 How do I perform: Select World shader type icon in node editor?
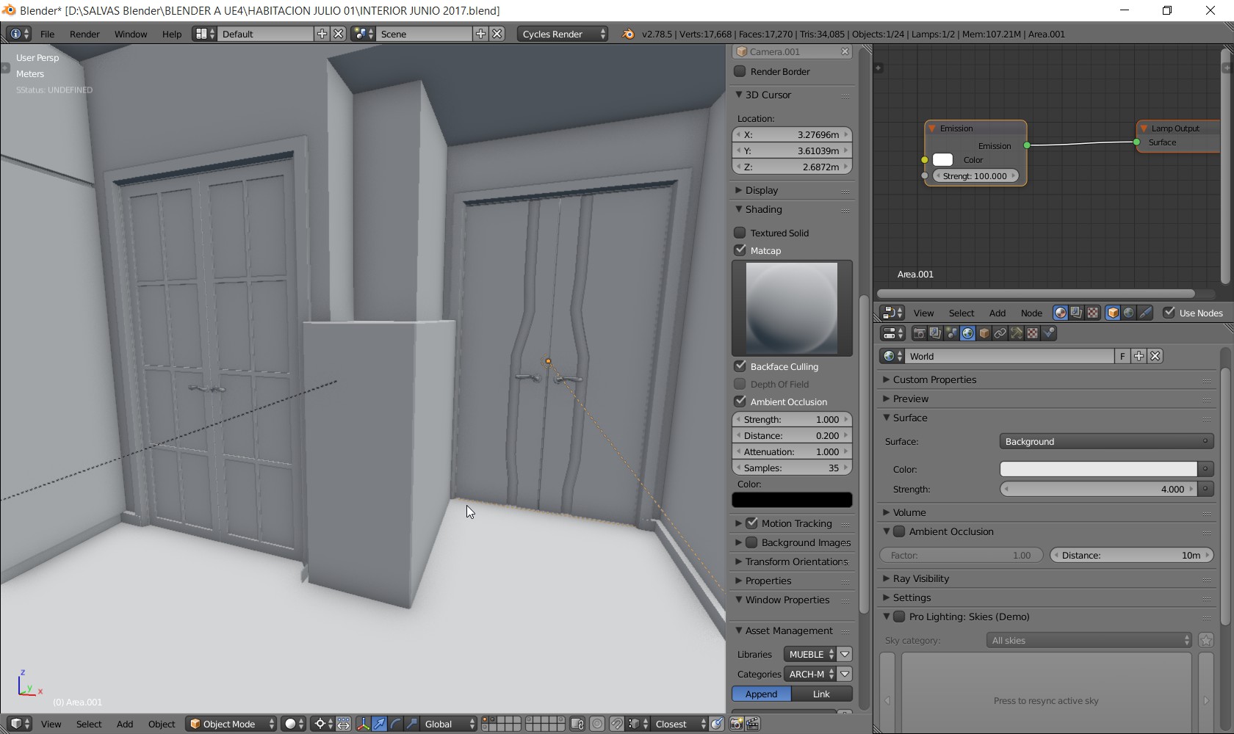[x=1129, y=313]
